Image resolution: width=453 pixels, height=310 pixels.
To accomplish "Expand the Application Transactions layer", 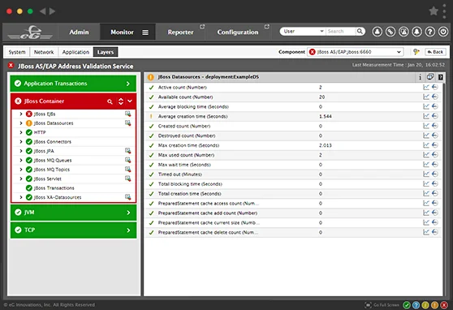I will (x=128, y=84).
